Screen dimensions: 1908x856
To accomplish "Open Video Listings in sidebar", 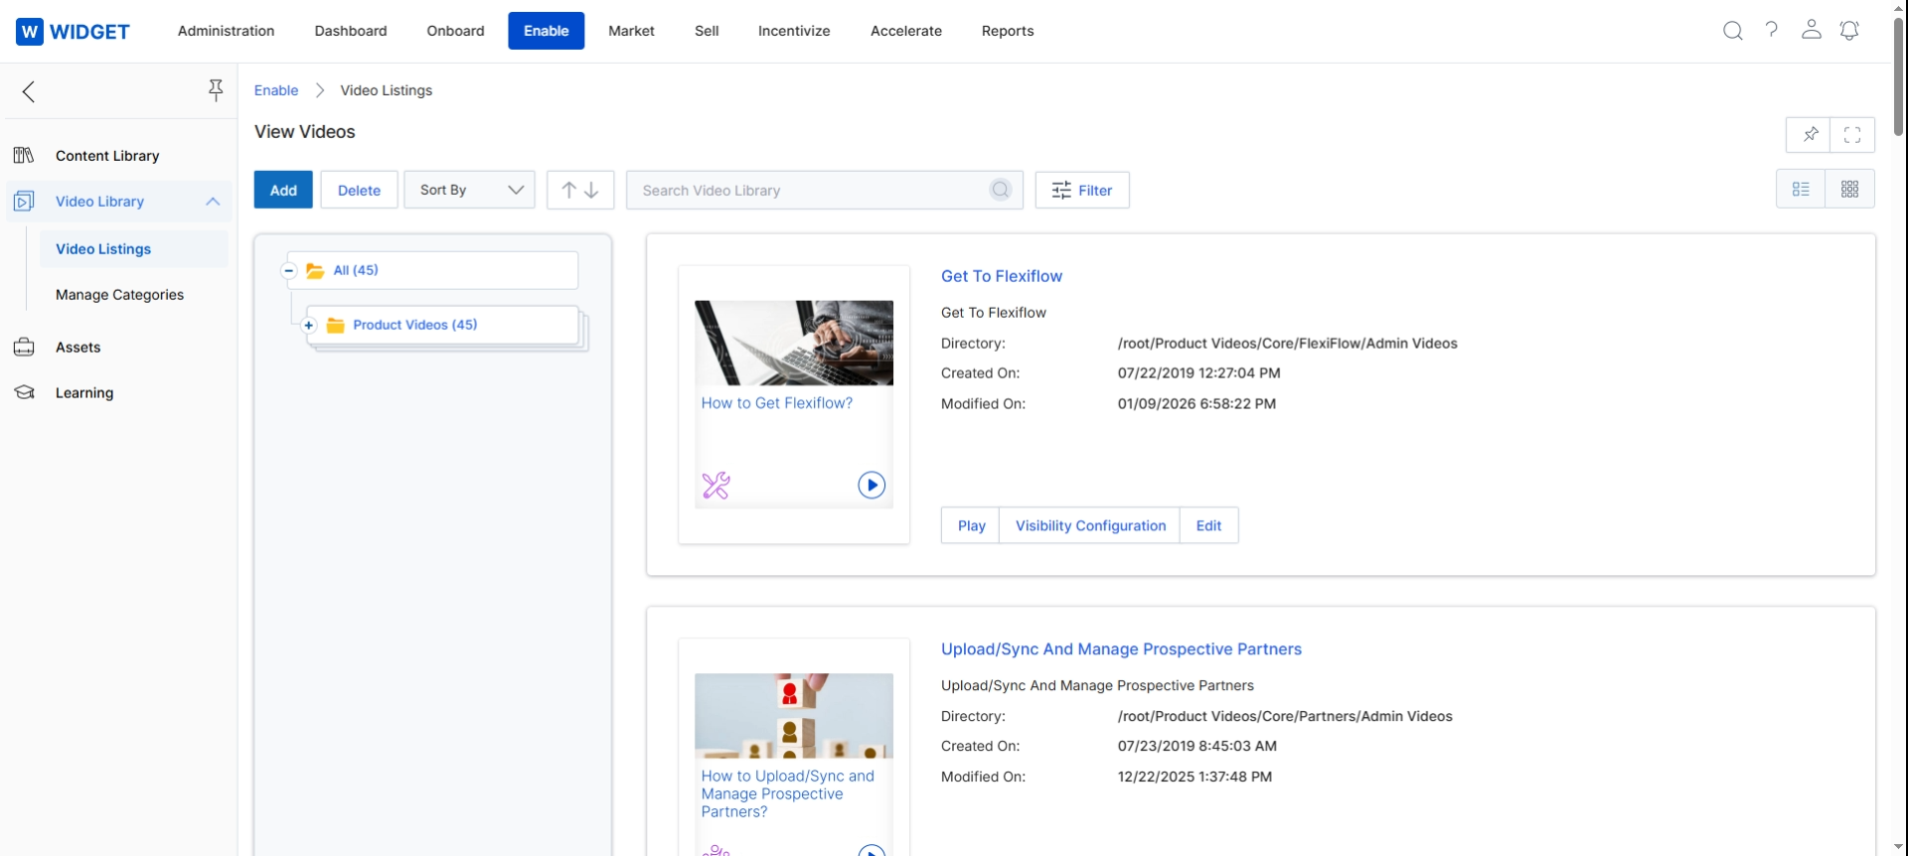I will click(x=133, y=249).
